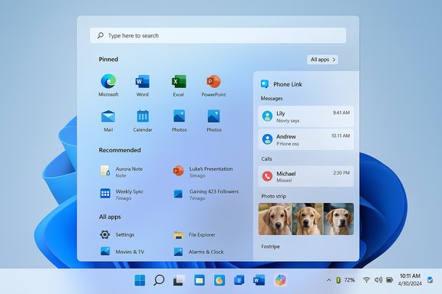Open the Microsoft Edge pinned app
Screen dimensions: 442x294
point(108,85)
